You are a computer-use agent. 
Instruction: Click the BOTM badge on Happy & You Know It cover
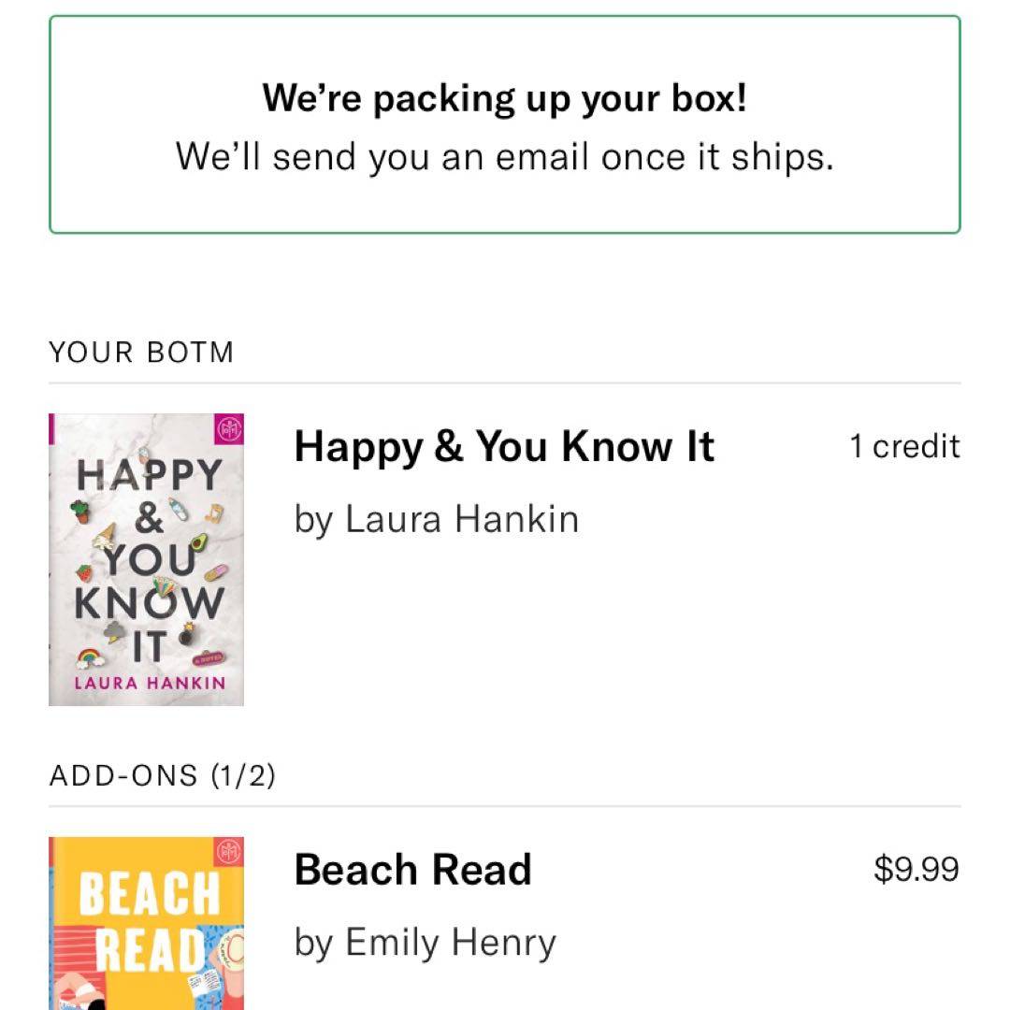pos(229,430)
